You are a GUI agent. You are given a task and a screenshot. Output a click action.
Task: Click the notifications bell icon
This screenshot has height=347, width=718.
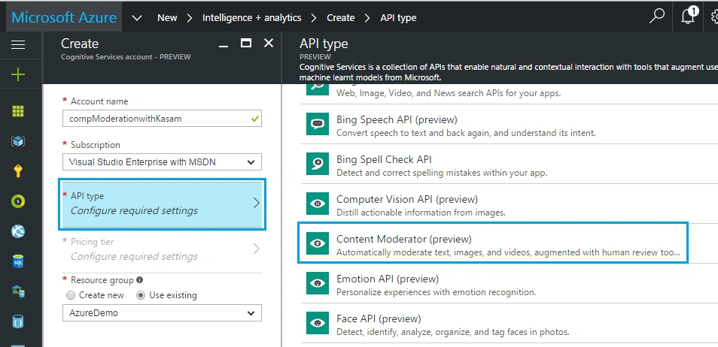(688, 17)
